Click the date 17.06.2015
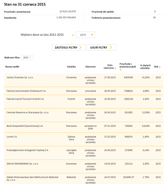This screenshot has height=184, width=168. coord(110,78)
